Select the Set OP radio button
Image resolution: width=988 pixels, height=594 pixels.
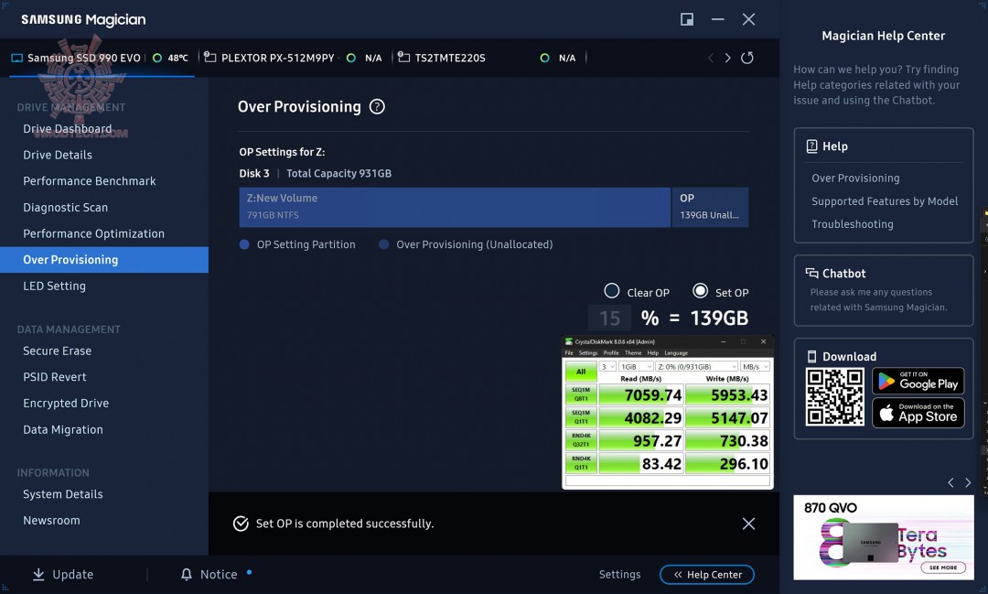tap(702, 291)
